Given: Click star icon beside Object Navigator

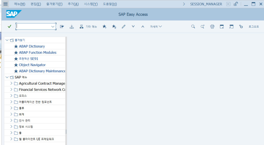Looking at the screenshot, I should coord(16,65).
